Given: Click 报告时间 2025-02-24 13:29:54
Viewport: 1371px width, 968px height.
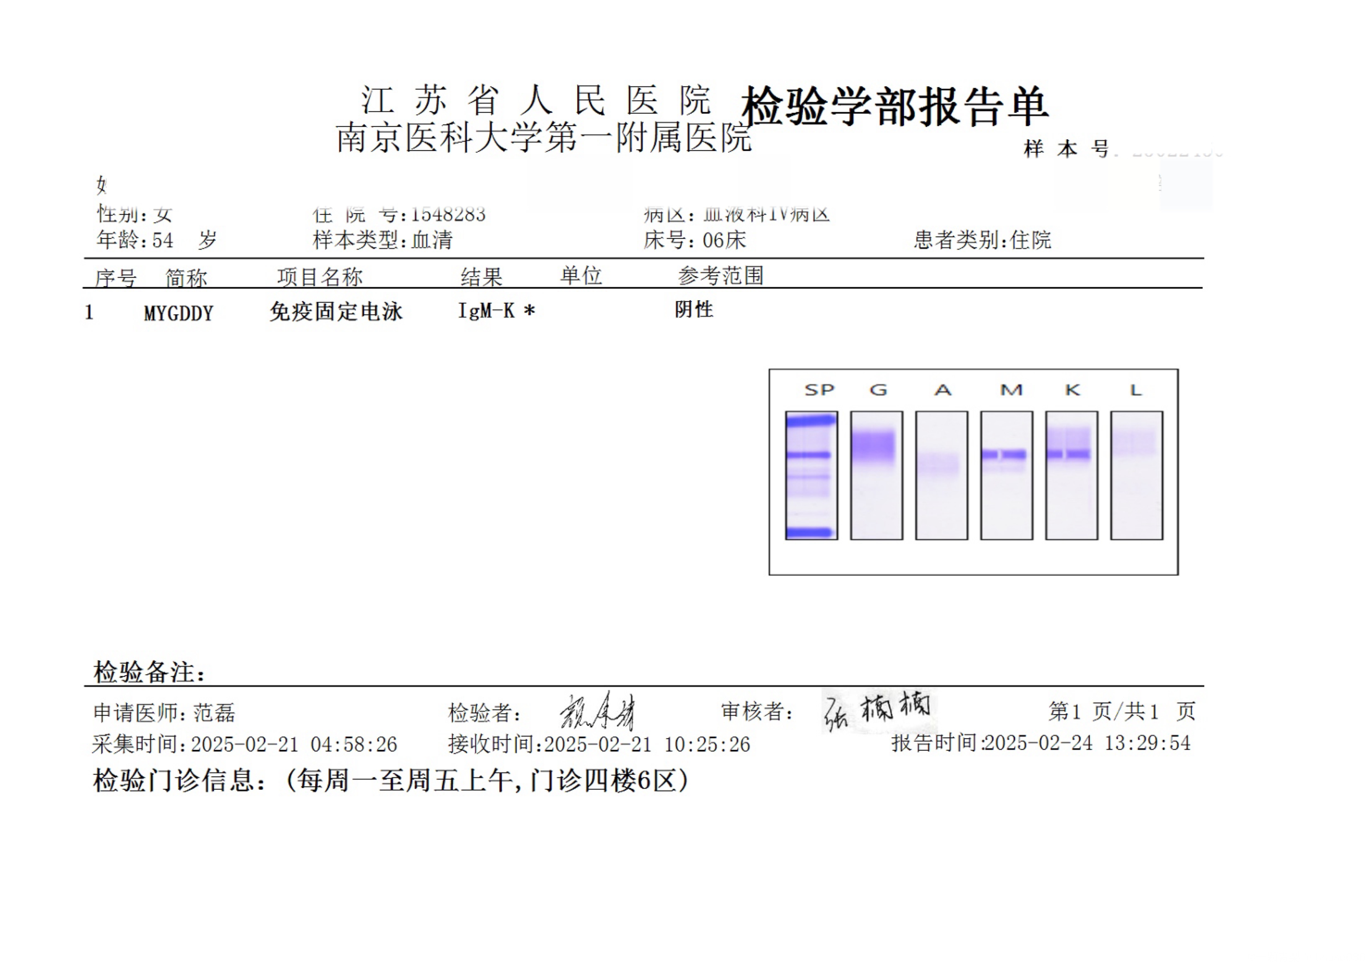Looking at the screenshot, I should 1041,743.
